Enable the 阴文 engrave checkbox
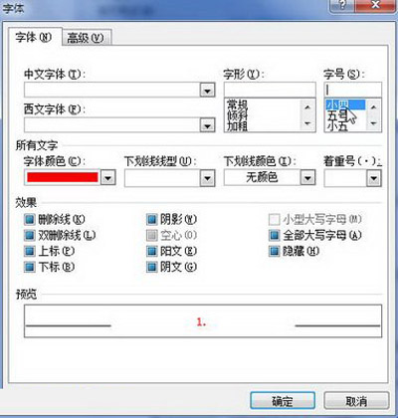Image resolution: width=398 pixels, height=418 pixels. (152, 267)
